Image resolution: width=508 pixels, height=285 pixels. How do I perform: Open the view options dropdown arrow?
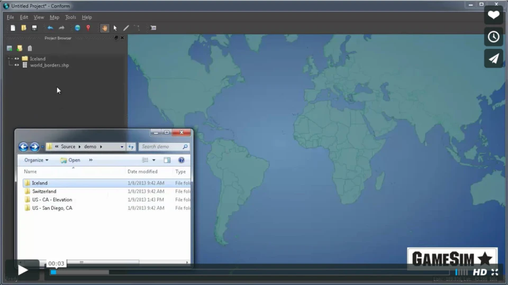tap(154, 160)
